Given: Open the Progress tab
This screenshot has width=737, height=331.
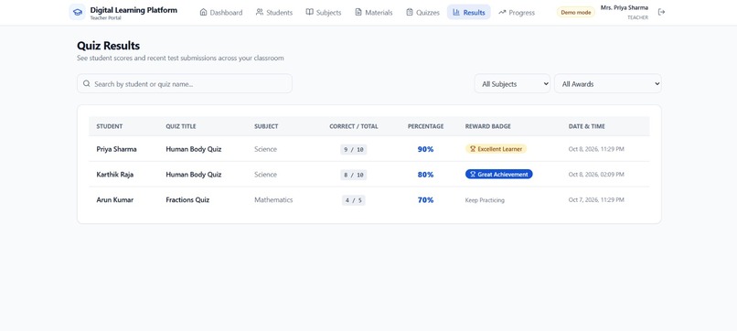Looking at the screenshot, I should 517,13.
